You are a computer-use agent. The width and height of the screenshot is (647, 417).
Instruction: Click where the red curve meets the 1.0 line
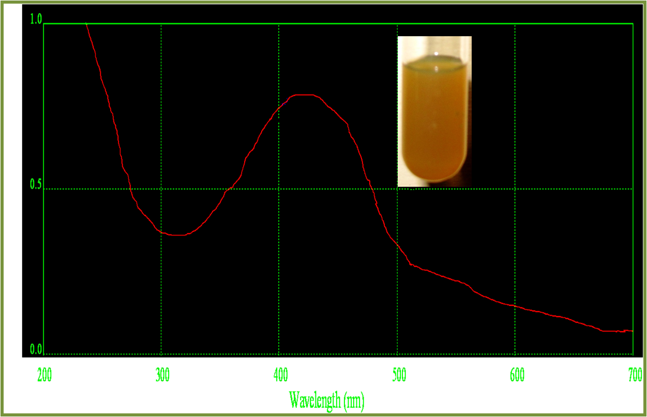tap(86, 24)
